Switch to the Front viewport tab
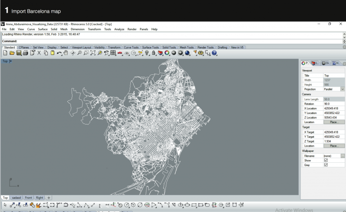Screen dimensions: 346x212 [x=28, y=198]
